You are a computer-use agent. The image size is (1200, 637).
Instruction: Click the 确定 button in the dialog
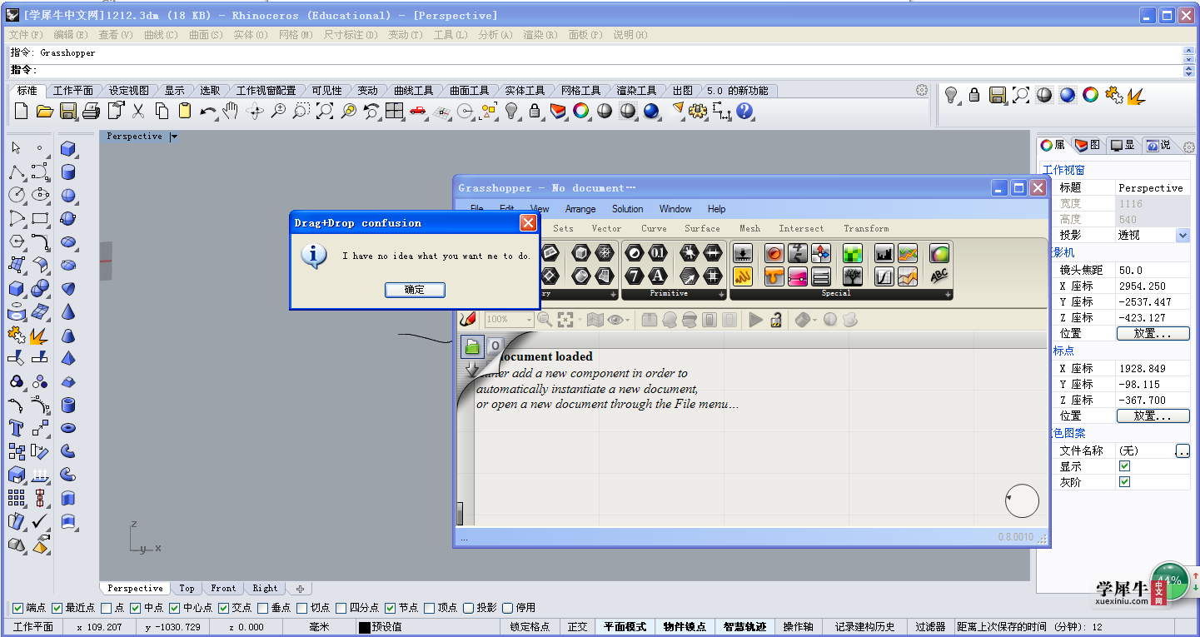(x=415, y=290)
